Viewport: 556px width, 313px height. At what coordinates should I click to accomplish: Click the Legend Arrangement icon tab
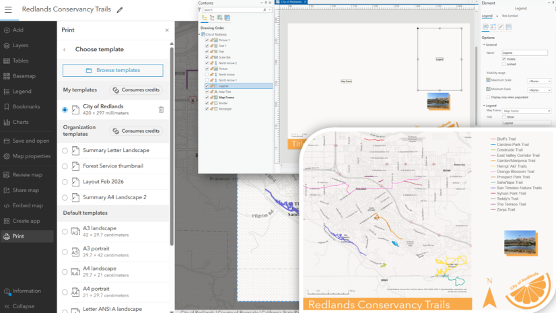point(493,27)
